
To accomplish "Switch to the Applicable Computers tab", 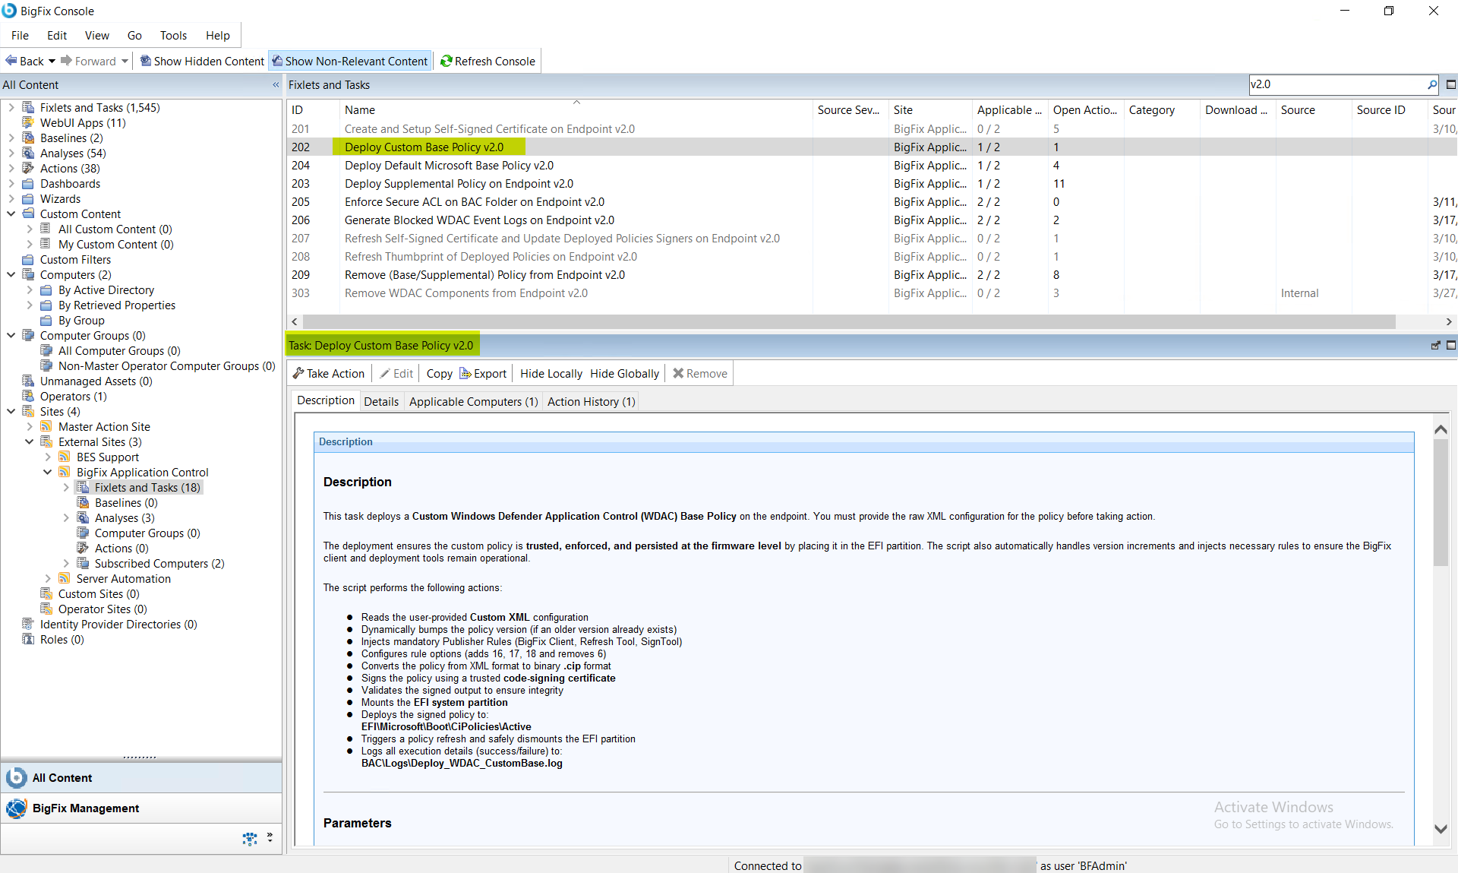I will tap(472, 401).
